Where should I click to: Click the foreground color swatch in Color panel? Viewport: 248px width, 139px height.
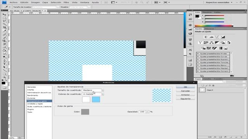pyautogui.click(x=197, y=16)
